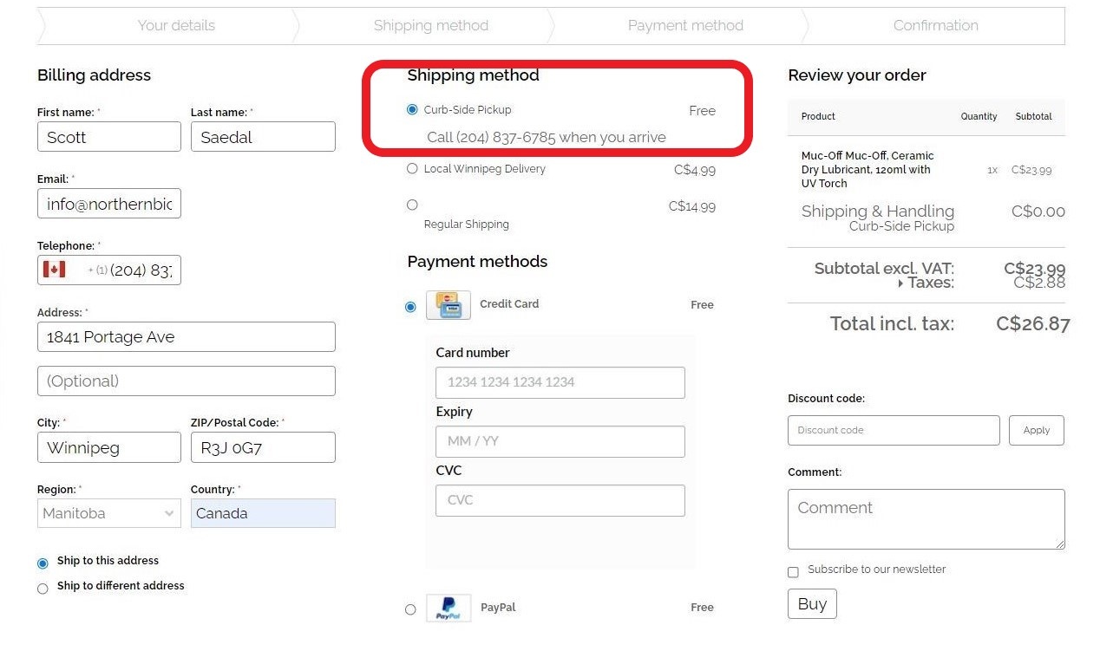Select Local Winnipeg Delivery shipping
Image resolution: width=1100 pixels, height=651 pixels.
tap(412, 169)
